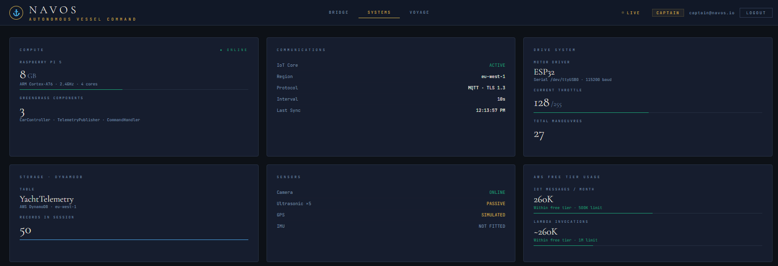Click the Protocol value MQTT TLS 1.3
Image resolution: width=778 pixels, height=266 pixels.
486,88
